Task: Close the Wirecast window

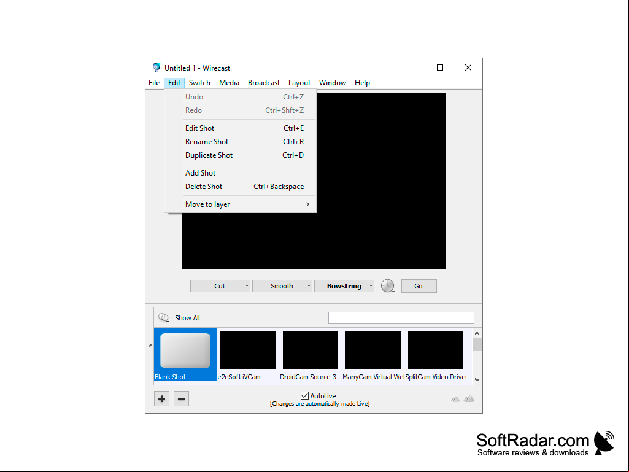Action: click(468, 68)
